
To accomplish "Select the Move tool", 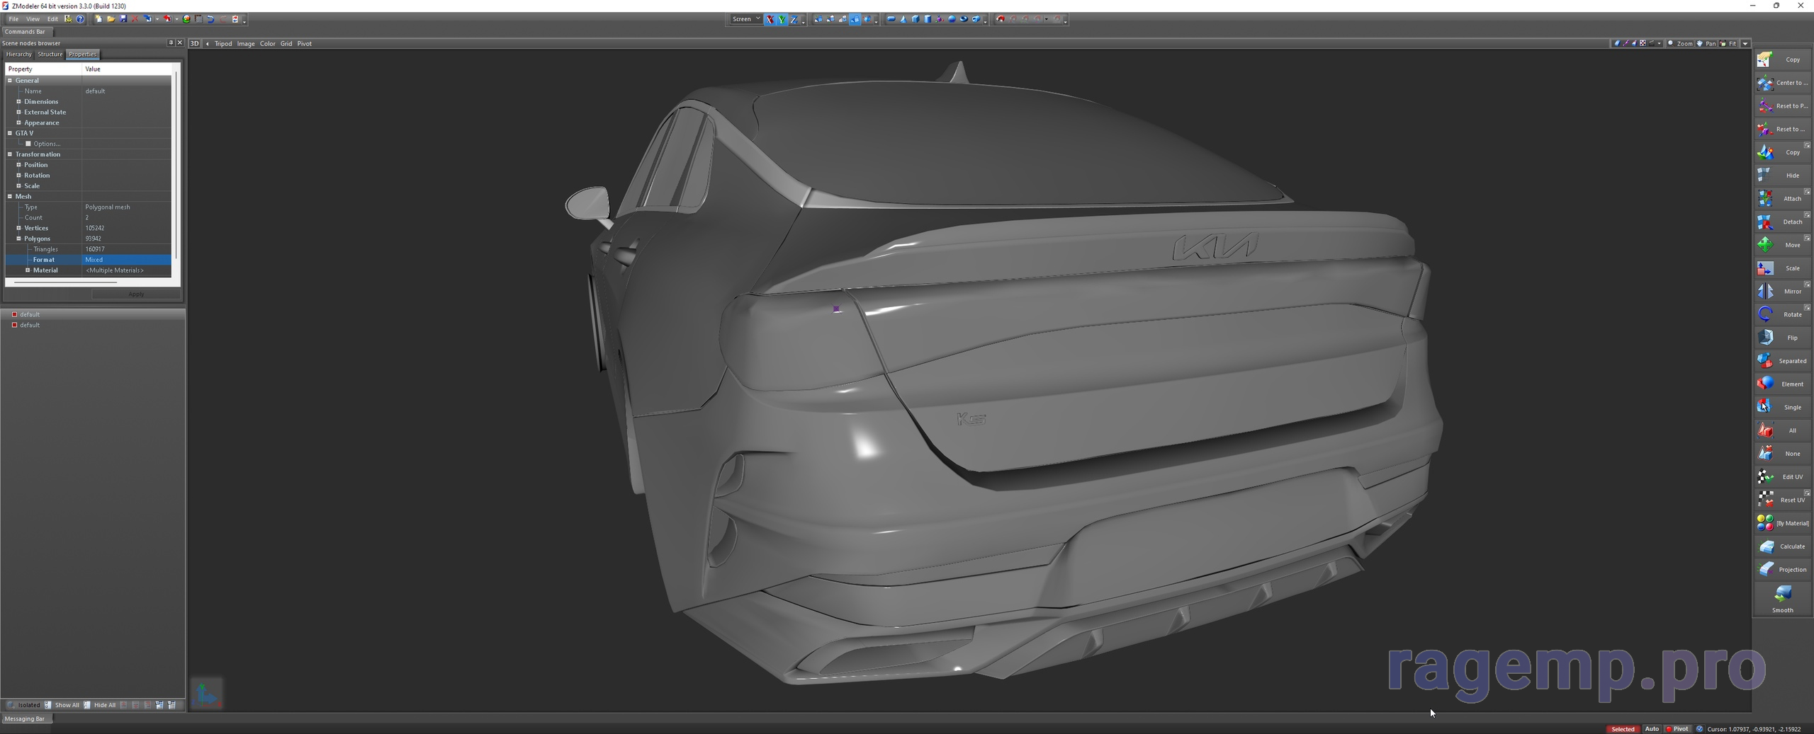I will [x=1782, y=245].
